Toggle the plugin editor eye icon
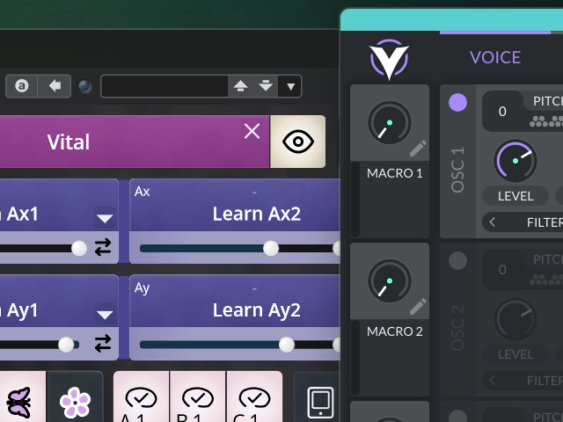This screenshot has height=422, width=563. (297, 142)
